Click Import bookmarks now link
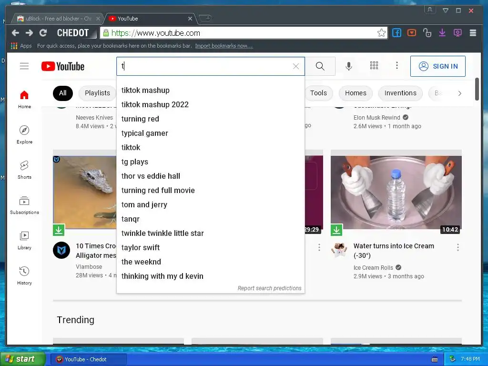Screen dimensions: 488x366 coord(224,46)
